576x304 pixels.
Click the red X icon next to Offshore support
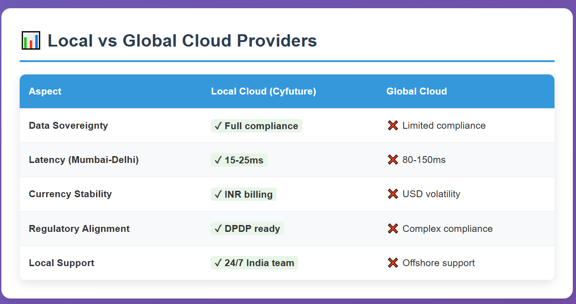393,263
